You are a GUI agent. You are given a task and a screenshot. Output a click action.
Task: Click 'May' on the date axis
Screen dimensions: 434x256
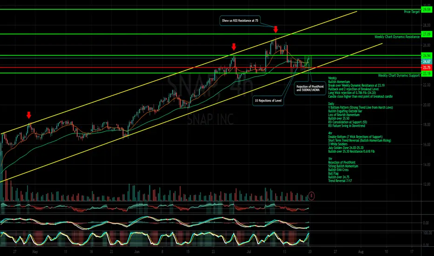click(x=35, y=252)
